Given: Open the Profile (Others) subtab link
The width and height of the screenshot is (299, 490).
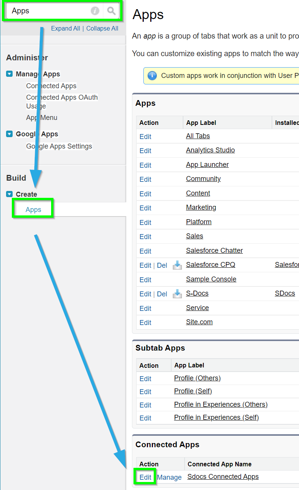Looking at the screenshot, I should pyautogui.click(x=198, y=378).
